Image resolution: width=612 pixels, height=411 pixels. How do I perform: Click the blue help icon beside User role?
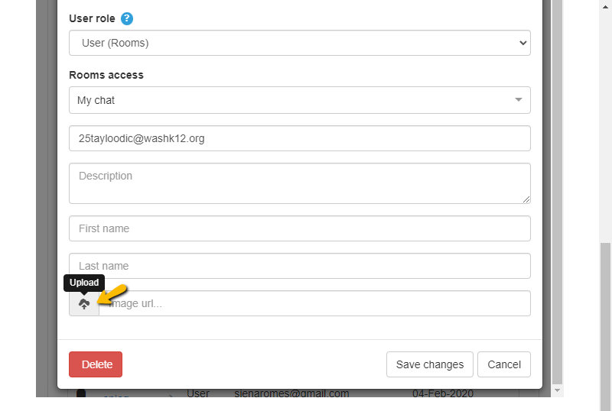click(x=127, y=18)
